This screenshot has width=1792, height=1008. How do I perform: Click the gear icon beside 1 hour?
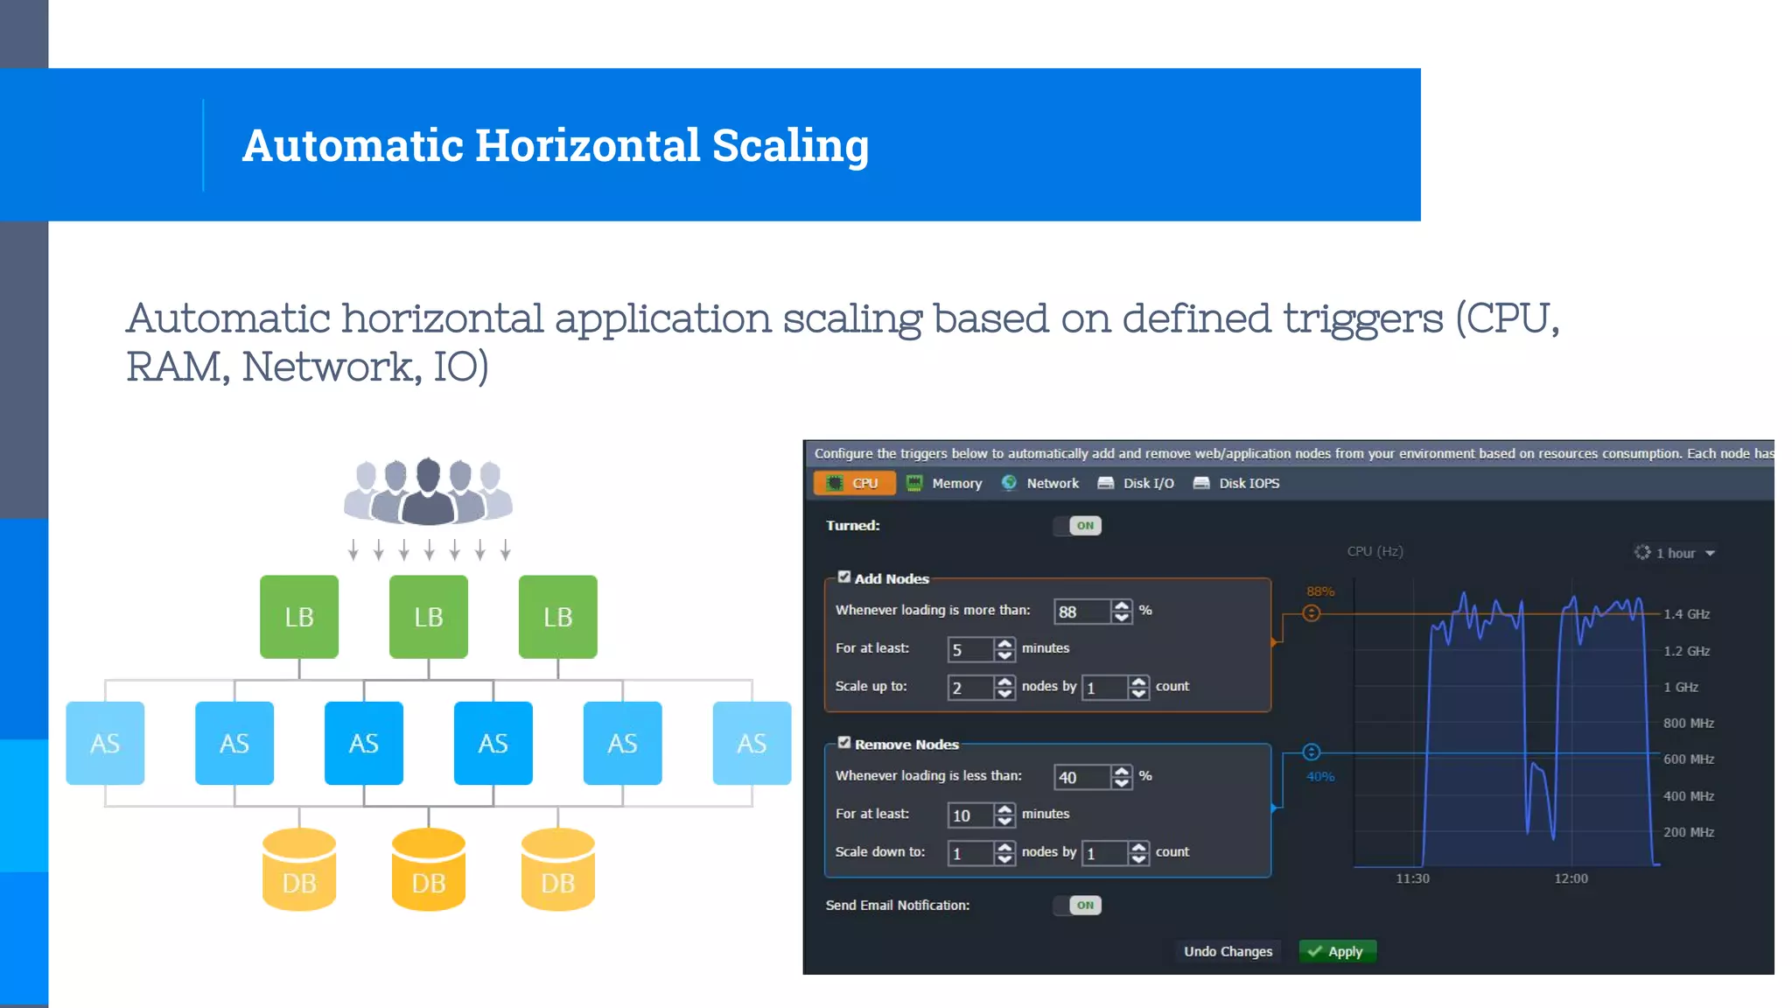(x=1642, y=552)
